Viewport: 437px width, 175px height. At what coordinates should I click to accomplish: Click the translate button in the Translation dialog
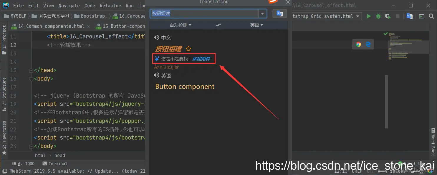pos(279,13)
